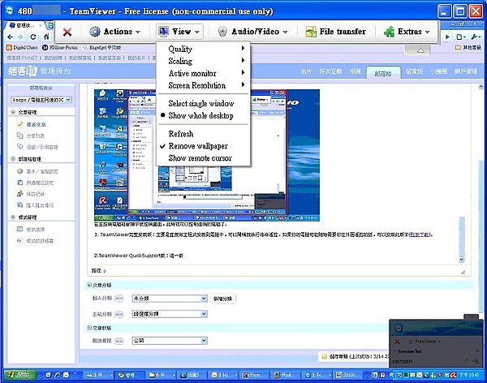487x383 pixels.
Task: Open the other bookmarks folder
Action: click(x=468, y=48)
